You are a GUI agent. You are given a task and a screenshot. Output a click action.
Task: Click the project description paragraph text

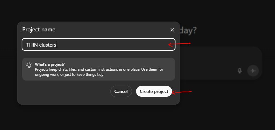click(x=100, y=72)
